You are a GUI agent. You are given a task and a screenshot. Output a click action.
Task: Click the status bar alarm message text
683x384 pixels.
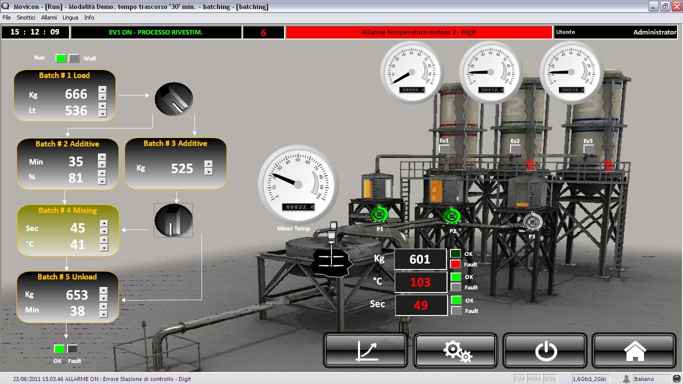point(102,379)
